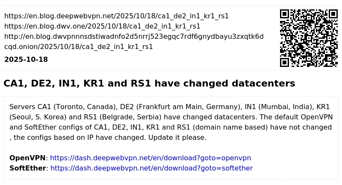Click the .onion address first line
342x185 pixels.
(134, 37)
